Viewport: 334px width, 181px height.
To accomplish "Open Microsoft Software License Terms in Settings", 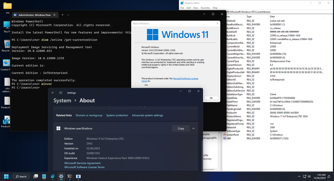I will click(x=85, y=167).
